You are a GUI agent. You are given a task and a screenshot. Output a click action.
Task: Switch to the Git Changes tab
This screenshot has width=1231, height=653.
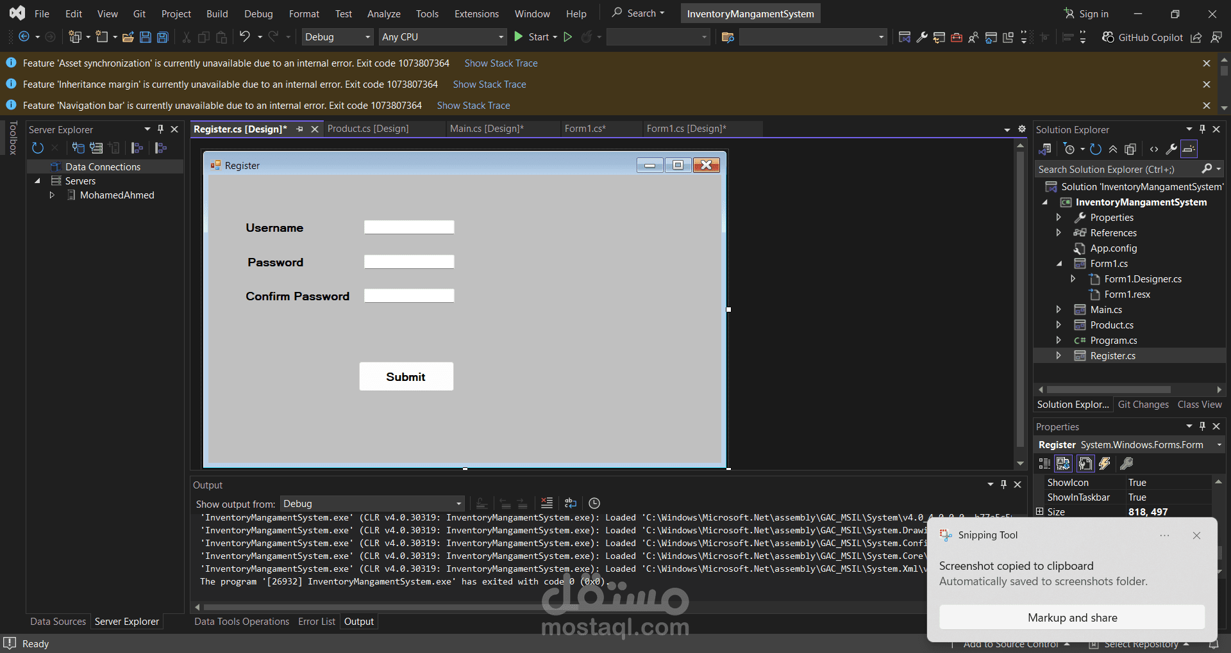tap(1143, 405)
